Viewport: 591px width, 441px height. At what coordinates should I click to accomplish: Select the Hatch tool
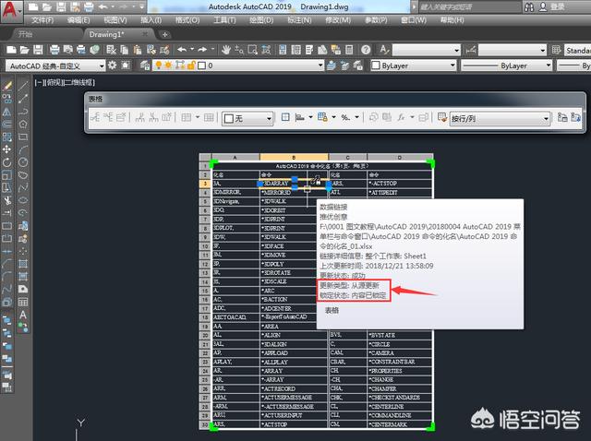23,264
